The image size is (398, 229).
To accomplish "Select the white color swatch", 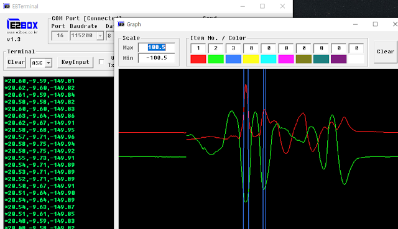I will point(356,59).
